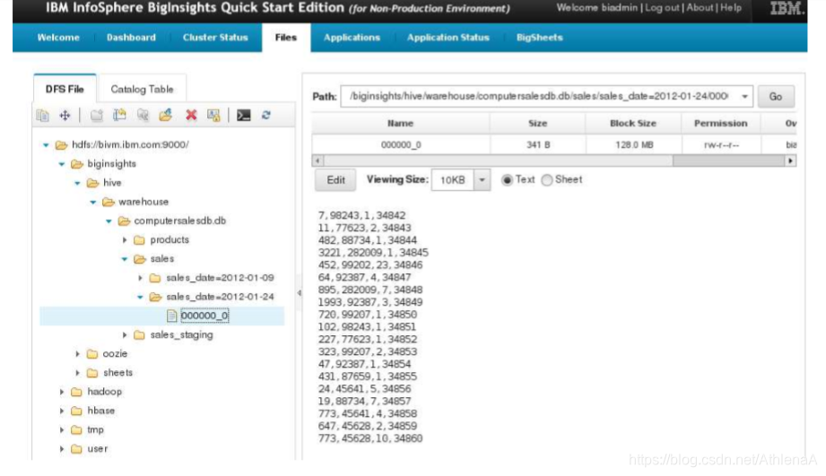Image resolution: width=826 pixels, height=476 pixels.
Task: Collapse the computersalesdb.db node
Action: coord(109,221)
